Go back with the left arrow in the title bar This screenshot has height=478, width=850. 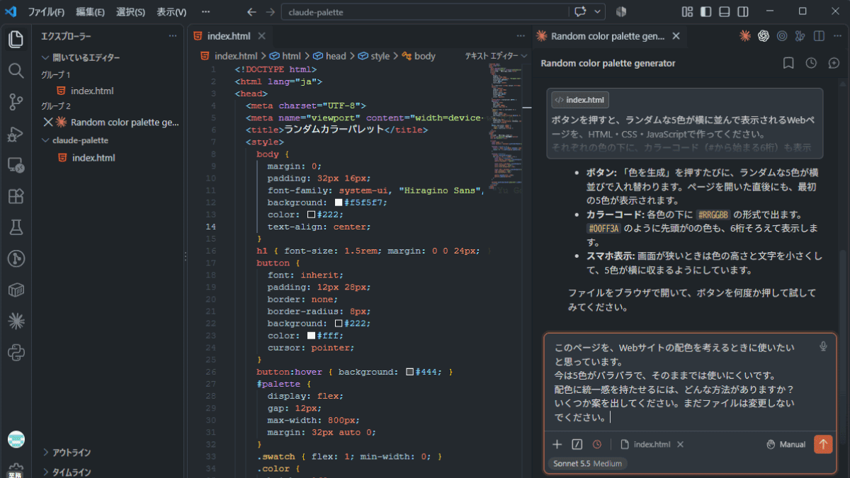(x=252, y=12)
